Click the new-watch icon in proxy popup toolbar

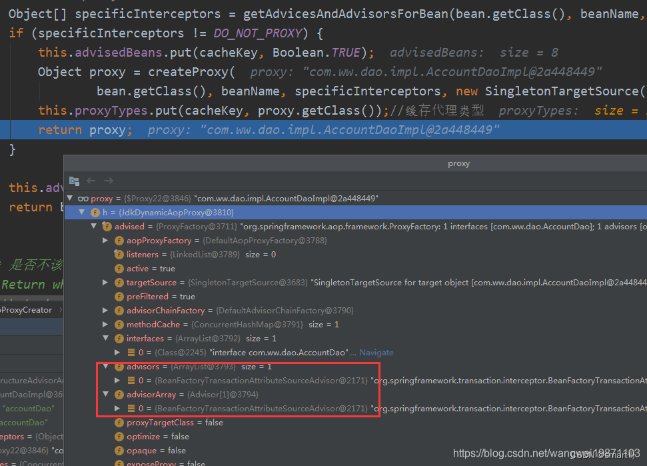tap(74, 181)
